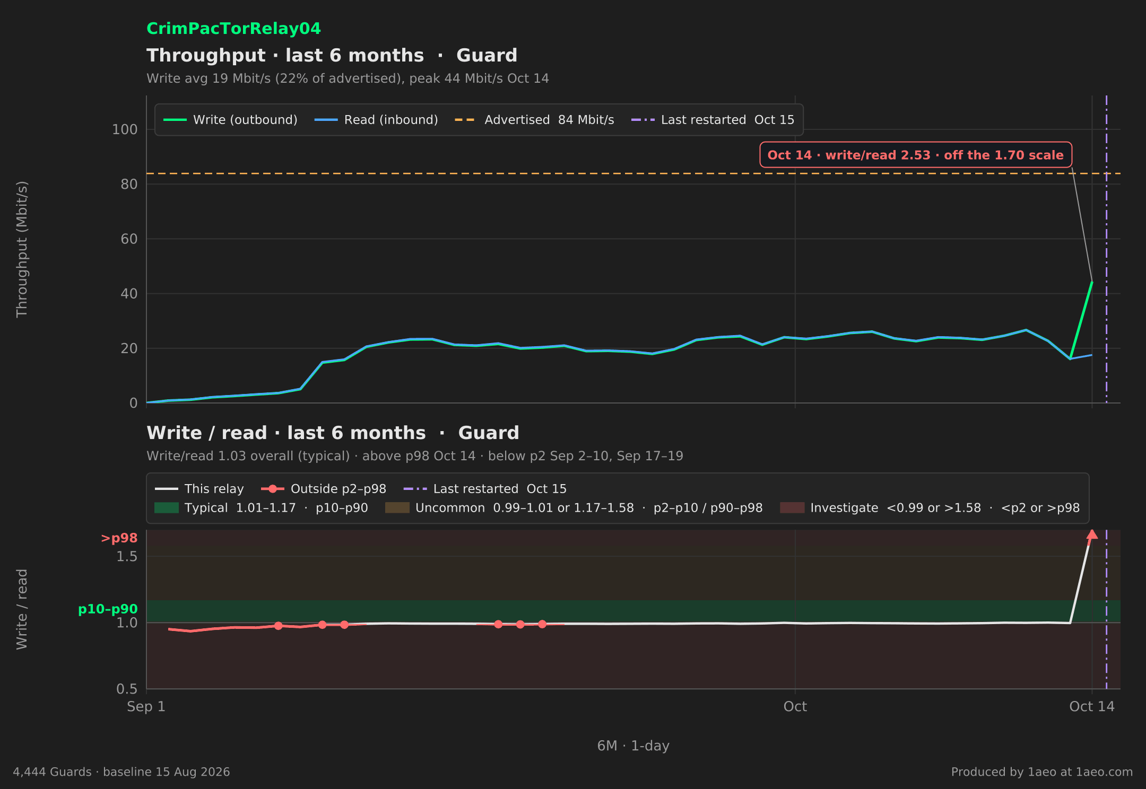This screenshot has width=1146, height=789.
Task: Click Last restarted Oct 15 in write/read legend
Action: (x=485, y=489)
